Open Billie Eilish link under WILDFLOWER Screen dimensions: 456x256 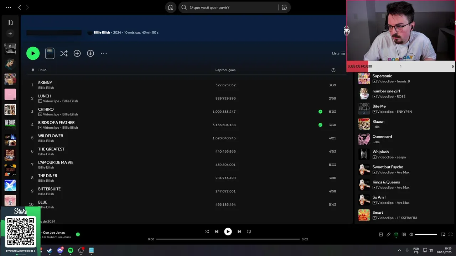[46, 141]
